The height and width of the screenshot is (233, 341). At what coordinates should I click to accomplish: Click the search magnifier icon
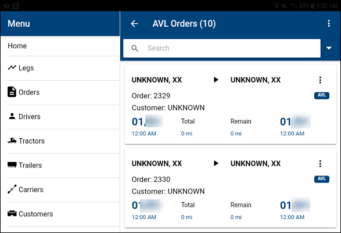(135, 48)
